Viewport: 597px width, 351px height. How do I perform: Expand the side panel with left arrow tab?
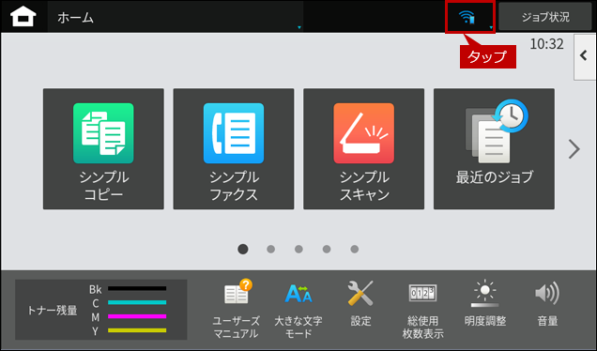[585, 57]
